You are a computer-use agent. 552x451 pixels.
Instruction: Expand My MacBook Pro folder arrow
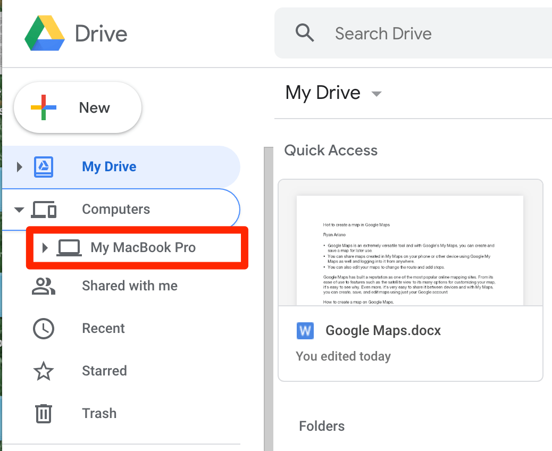click(x=45, y=248)
